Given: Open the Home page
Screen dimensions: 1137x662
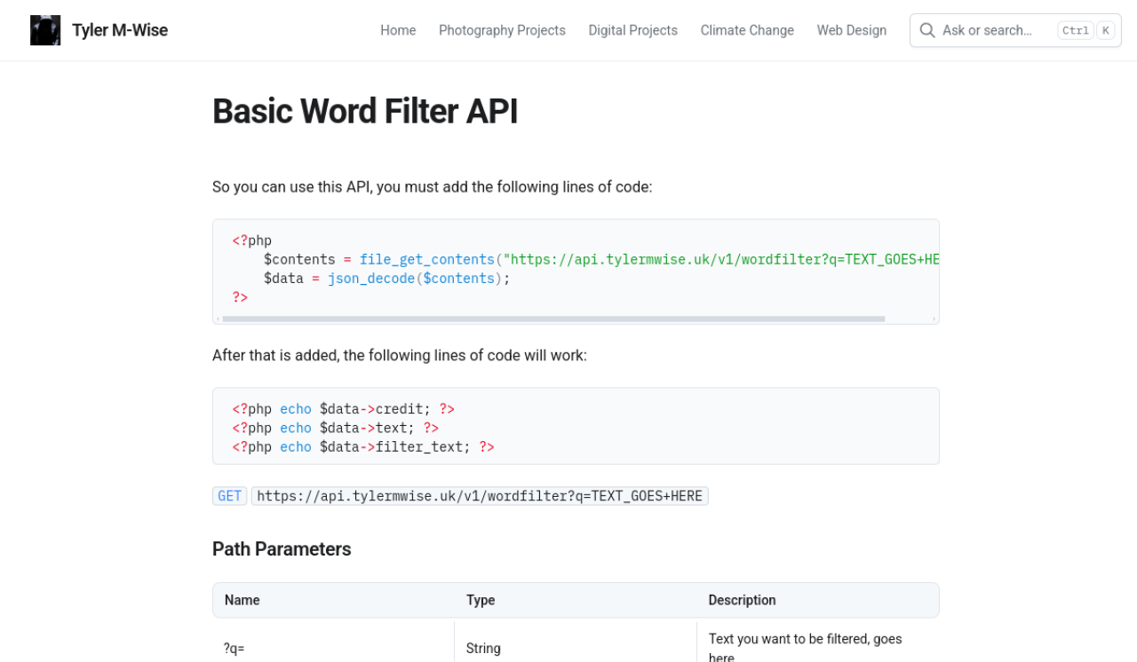Looking at the screenshot, I should tap(398, 30).
